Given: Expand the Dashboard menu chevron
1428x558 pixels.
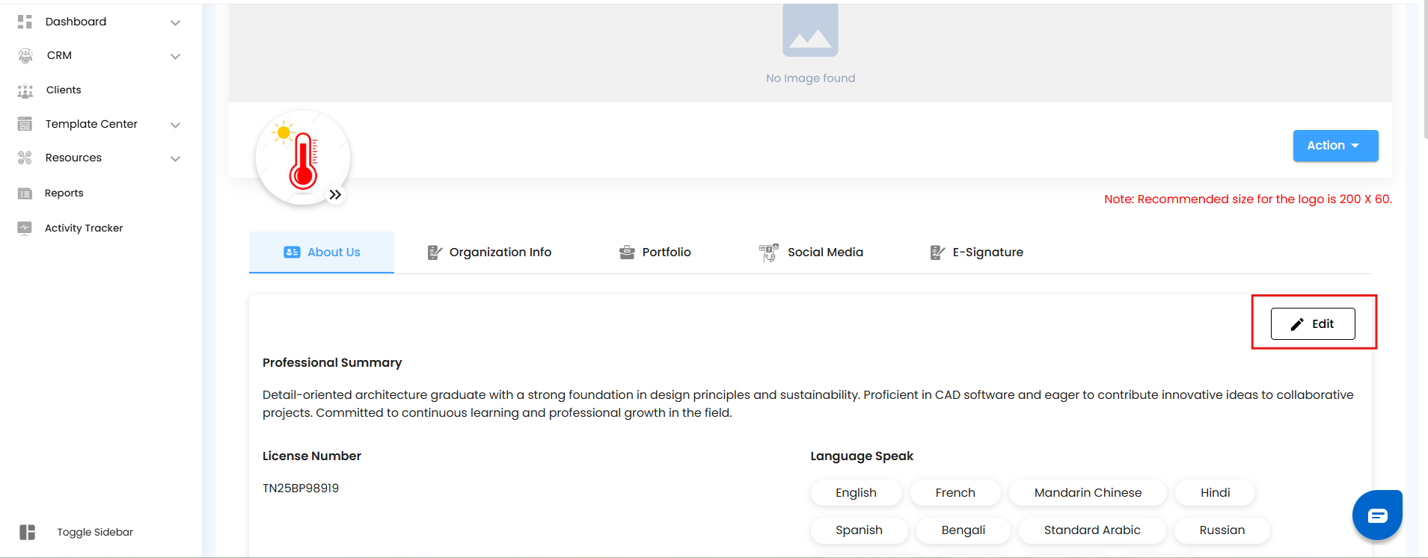Looking at the screenshot, I should point(175,22).
